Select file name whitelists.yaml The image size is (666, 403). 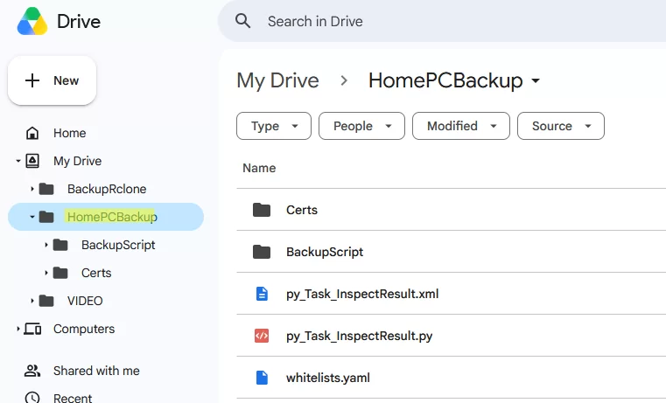(328, 378)
